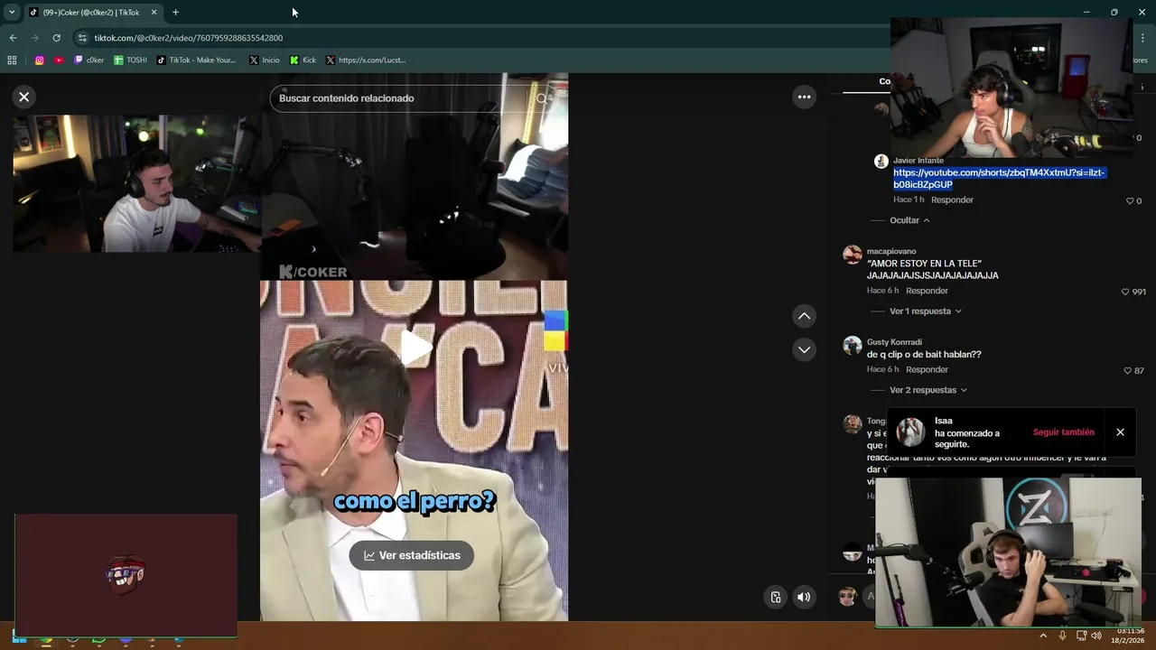The image size is (1156, 650).
Task: Click the browser back arrow
Action: 13,38
